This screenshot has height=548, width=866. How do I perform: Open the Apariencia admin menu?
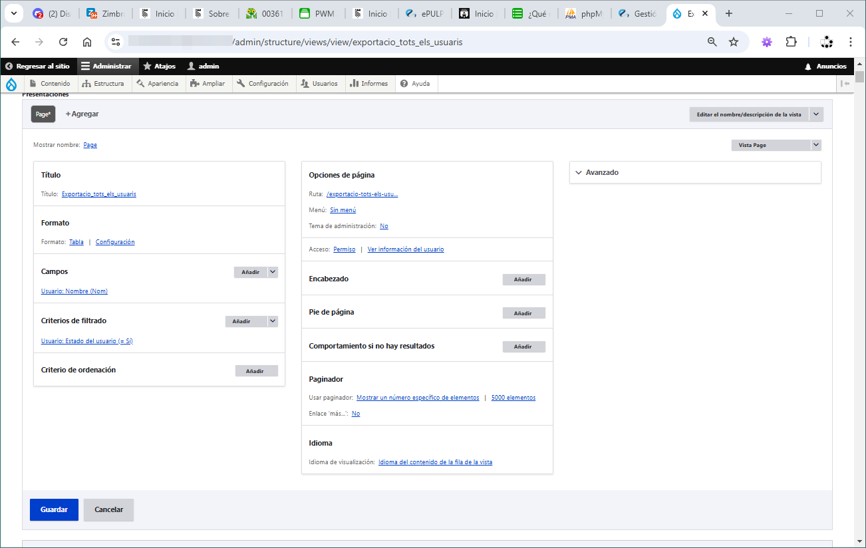[x=158, y=84]
